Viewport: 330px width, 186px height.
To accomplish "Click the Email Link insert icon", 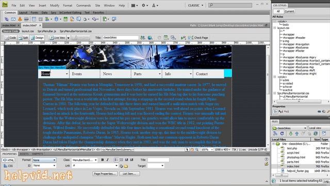I will tap(13, 19).
